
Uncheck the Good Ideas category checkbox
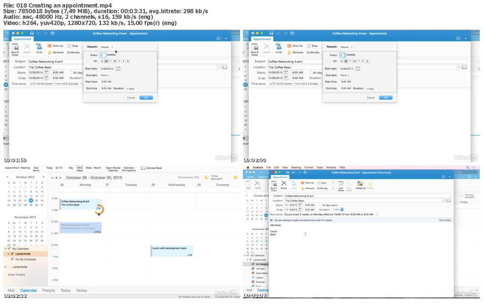253,273
